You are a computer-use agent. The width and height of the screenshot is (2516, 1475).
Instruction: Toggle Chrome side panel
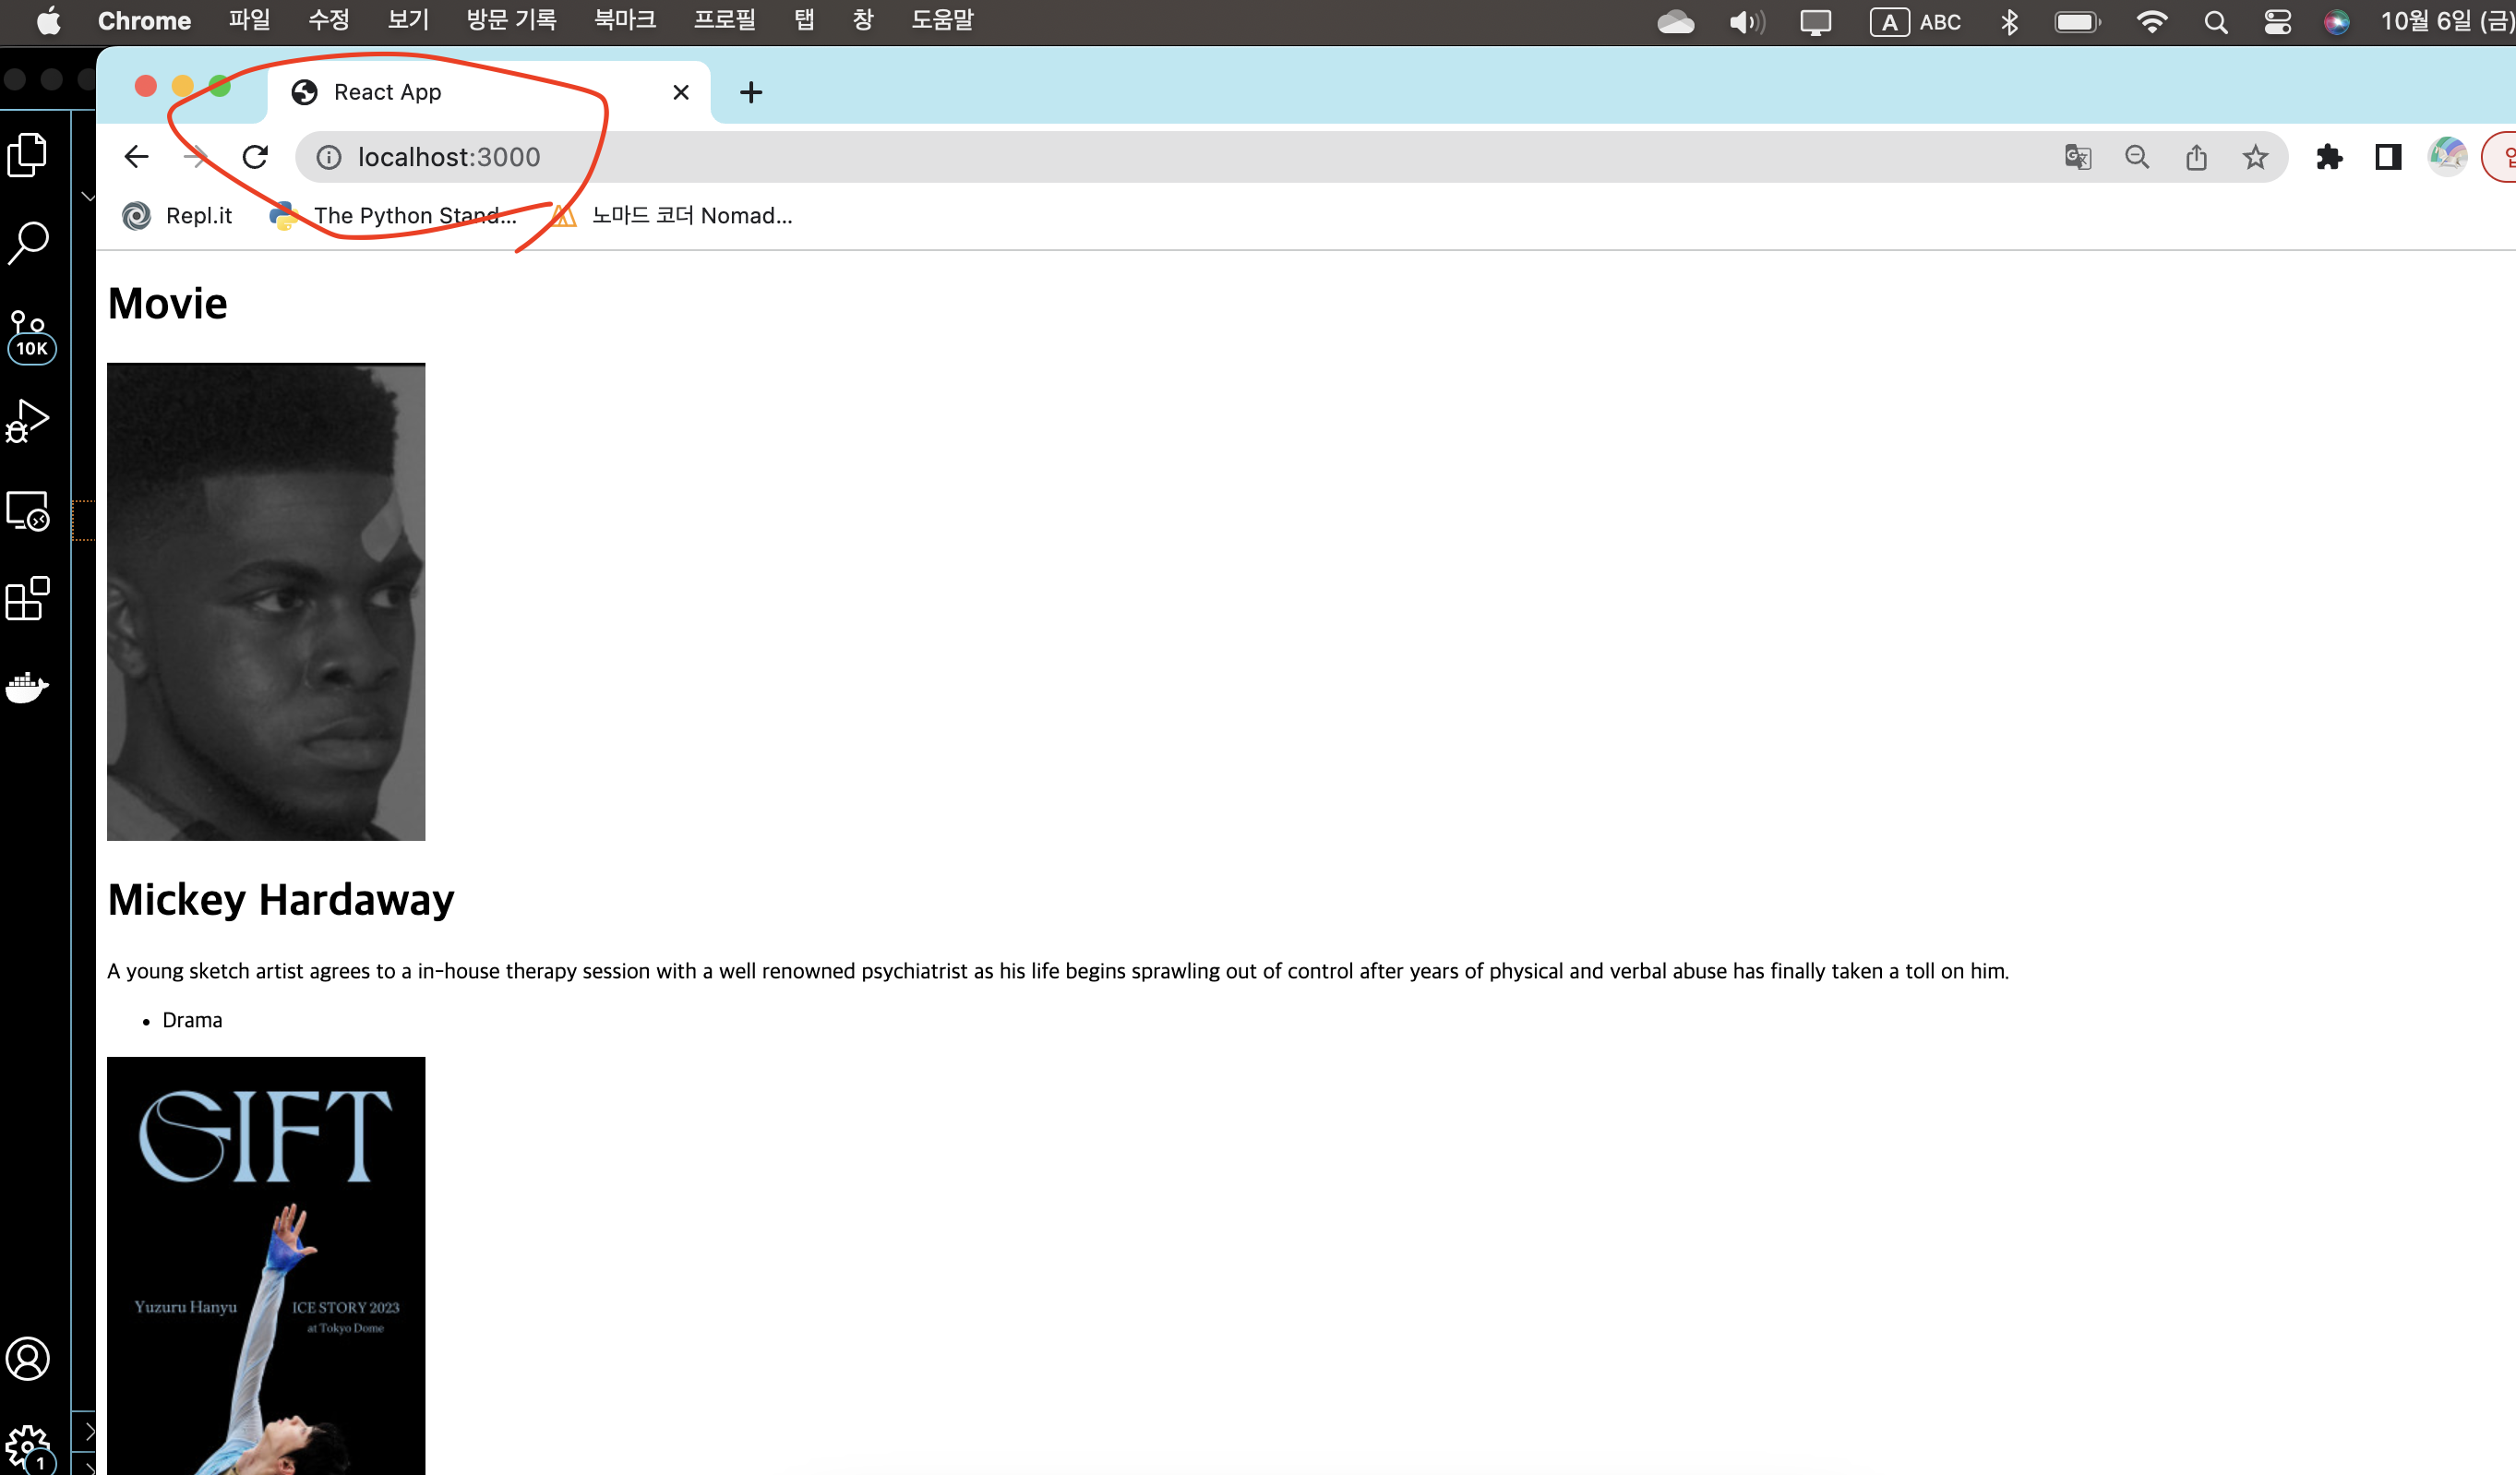[2387, 157]
